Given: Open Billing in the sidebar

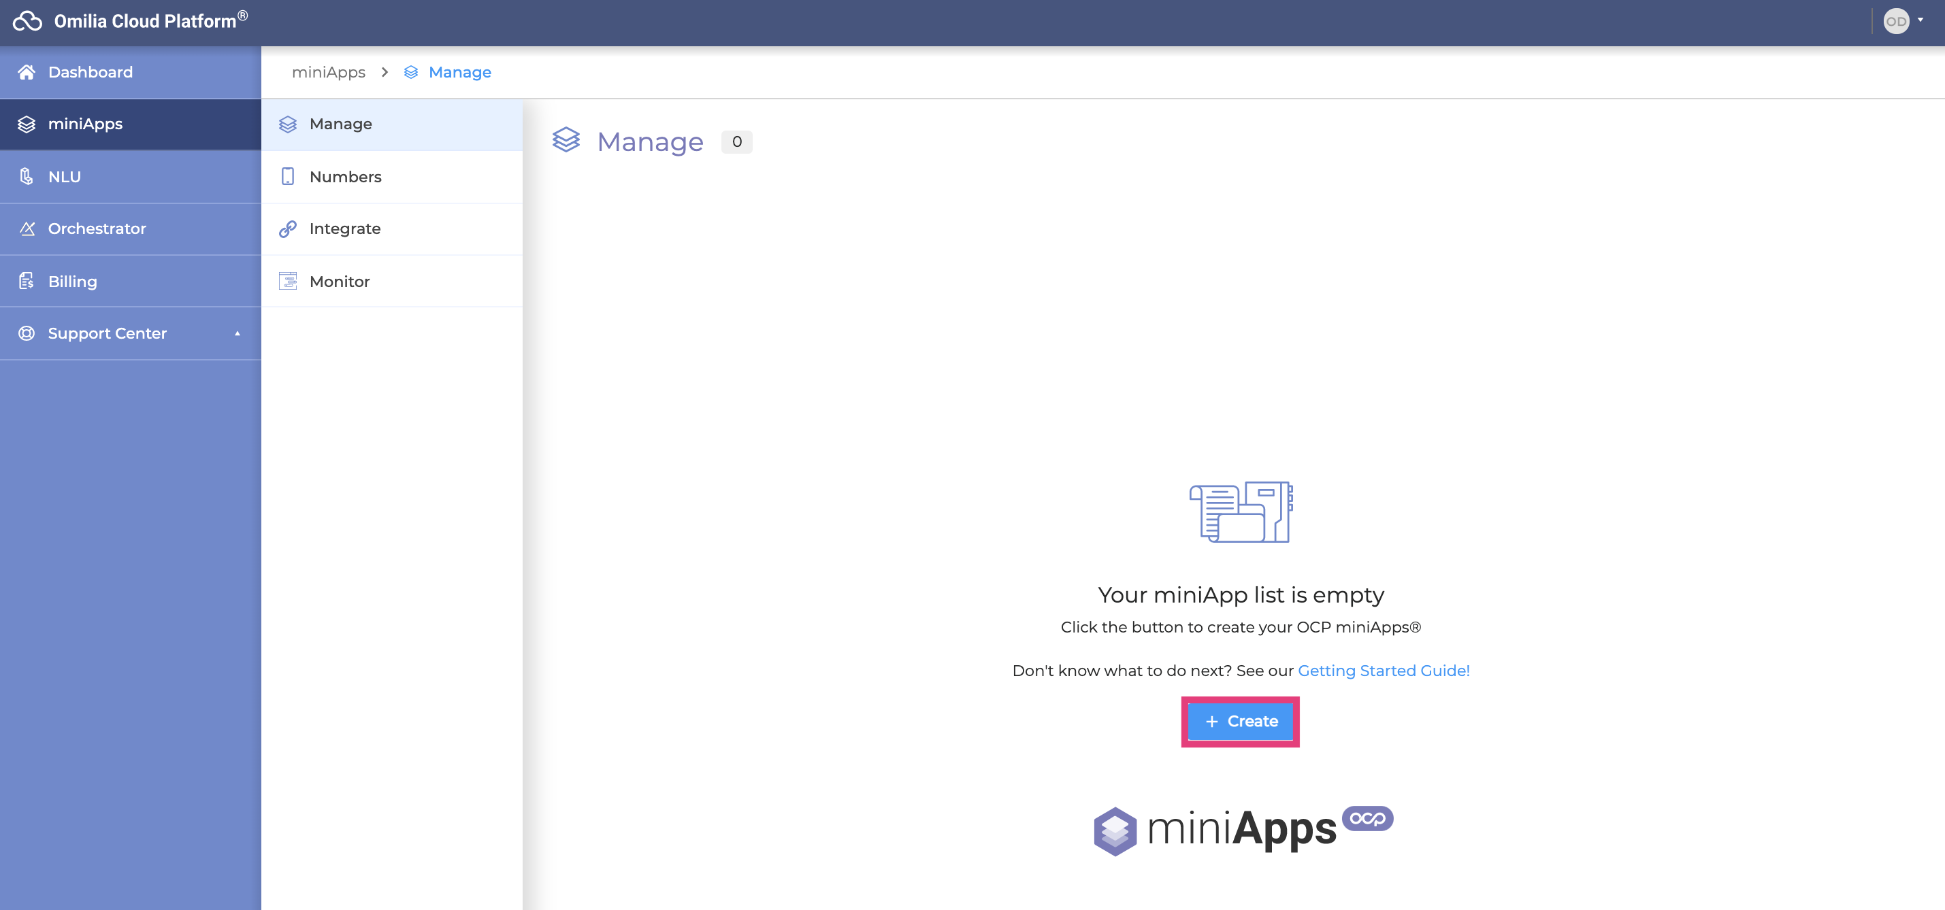Looking at the screenshot, I should pyautogui.click(x=131, y=281).
